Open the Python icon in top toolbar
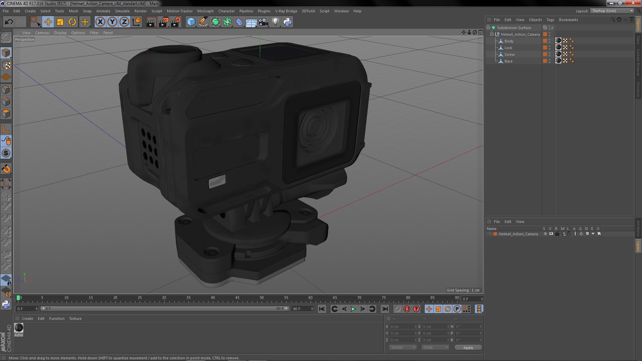Screen dimensions: 642x361 point(288,22)
